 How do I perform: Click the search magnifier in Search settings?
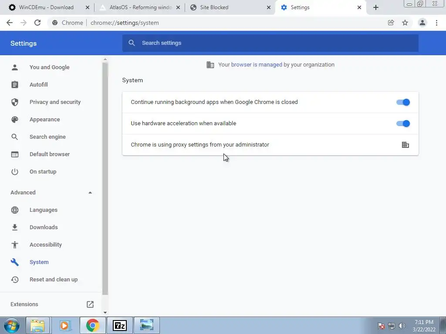click(x=132, y=43)
